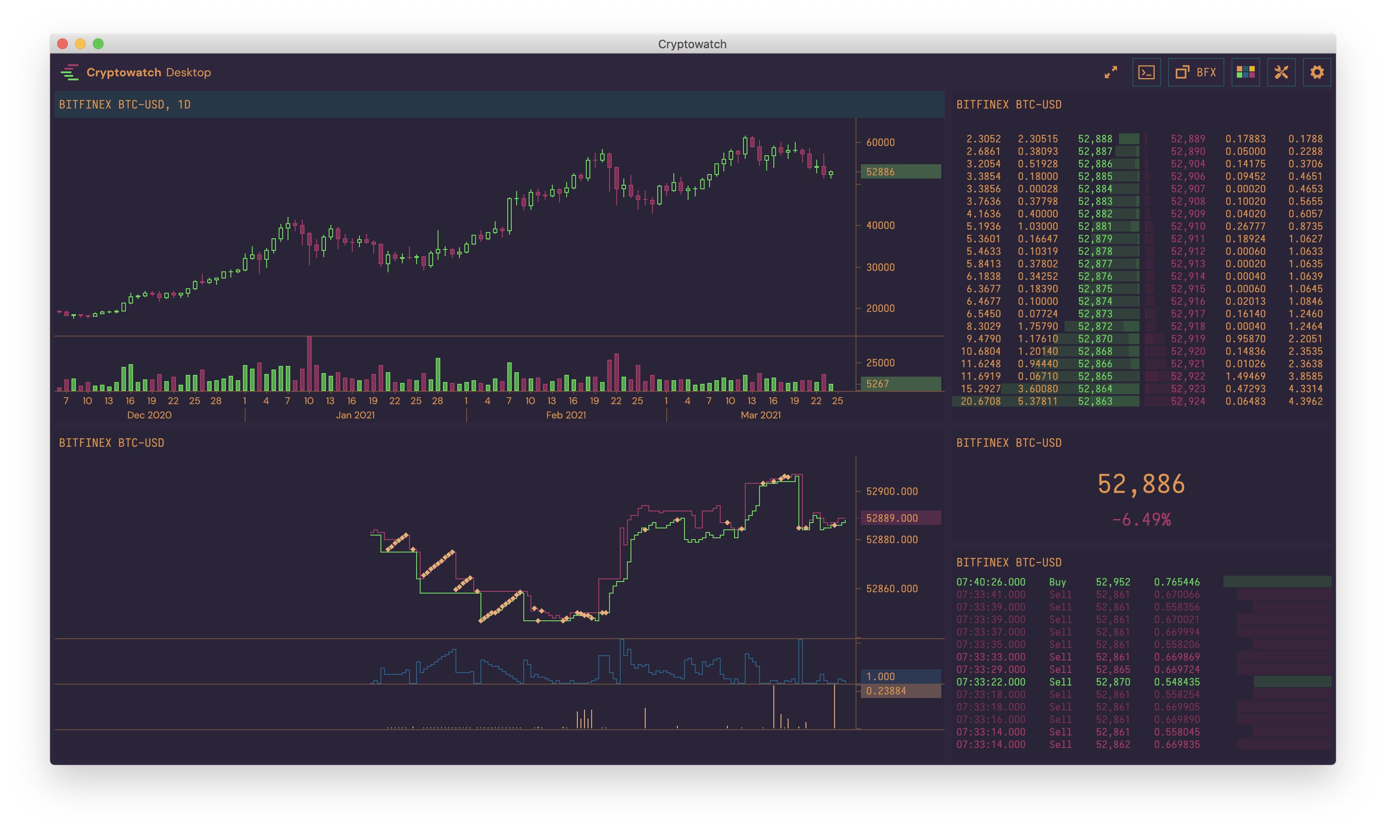Viewport: 1386px width, 831px height.
Task: Click the tools wrench icon
Action: pos(1281,72)
